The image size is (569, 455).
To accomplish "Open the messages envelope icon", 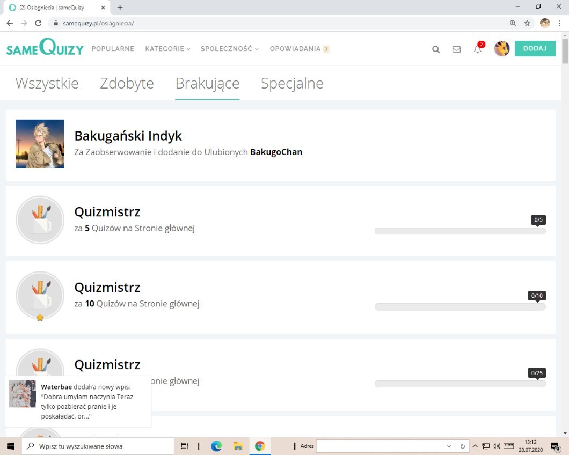I will pyautogui.click(x=456, y=49).
